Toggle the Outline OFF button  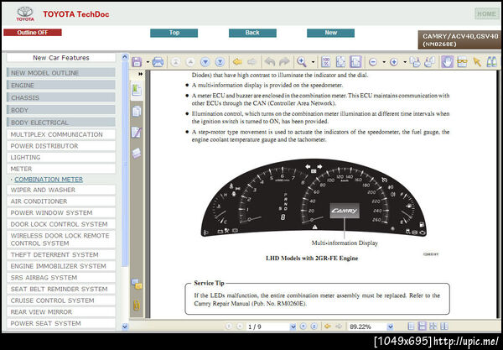[x=33, y=33]
